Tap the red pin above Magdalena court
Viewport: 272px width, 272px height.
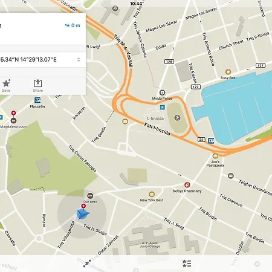pyautogui.click(x=13, y=113)
